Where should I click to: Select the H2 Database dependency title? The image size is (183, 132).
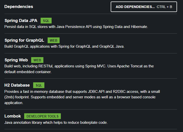click(x=17, y=85)
